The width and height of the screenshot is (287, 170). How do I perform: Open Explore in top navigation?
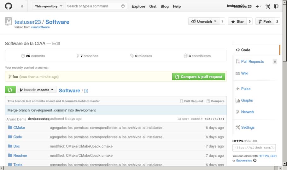point(138,6)
